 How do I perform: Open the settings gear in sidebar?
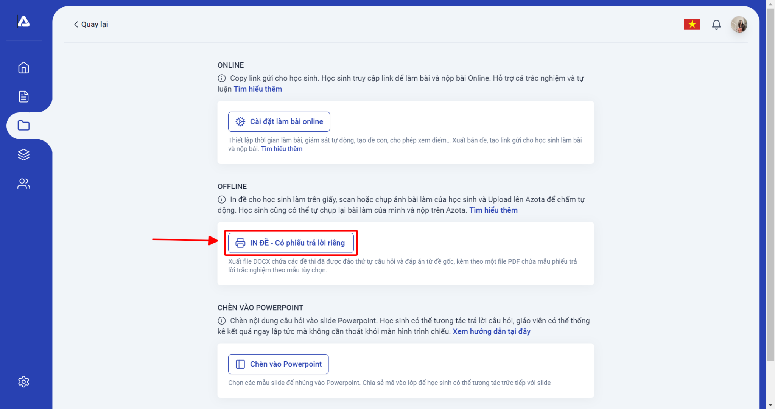[x=23, y=381]
